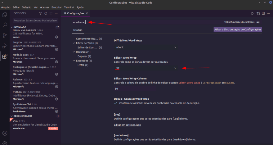This screenshot has width=273, height=145.
Task: Collapse Recursos tree node
Action: click(74, 52)
